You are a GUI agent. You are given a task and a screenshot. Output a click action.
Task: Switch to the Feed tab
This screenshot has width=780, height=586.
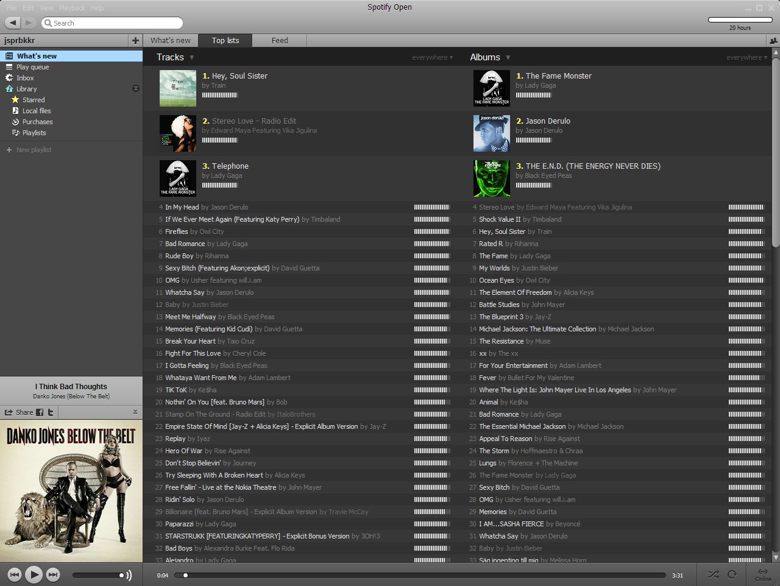(280, 40)
